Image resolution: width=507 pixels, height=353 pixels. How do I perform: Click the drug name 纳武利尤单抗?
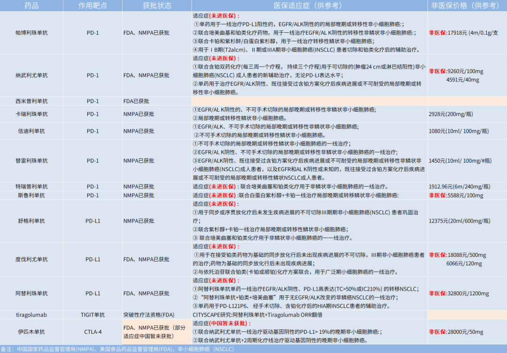(31, 75)
